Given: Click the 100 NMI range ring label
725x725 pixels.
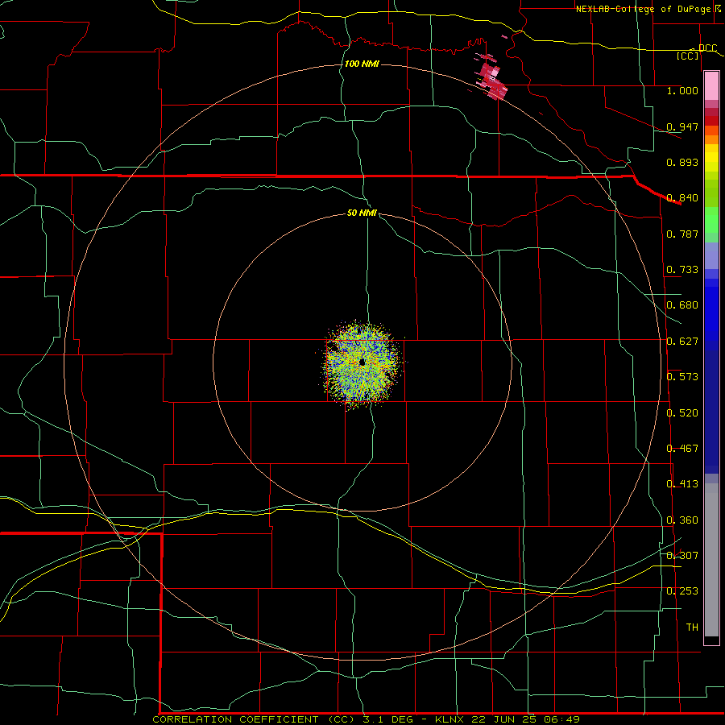Looking at the screenshot, I should click(x=362, y=64).
